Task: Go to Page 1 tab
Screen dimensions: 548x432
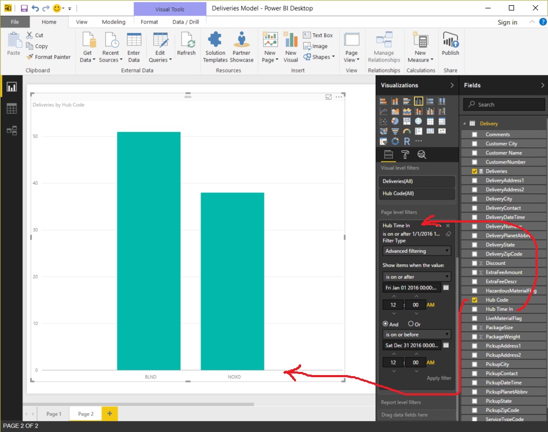Action: pyautogui.click(x=54, y=414)
